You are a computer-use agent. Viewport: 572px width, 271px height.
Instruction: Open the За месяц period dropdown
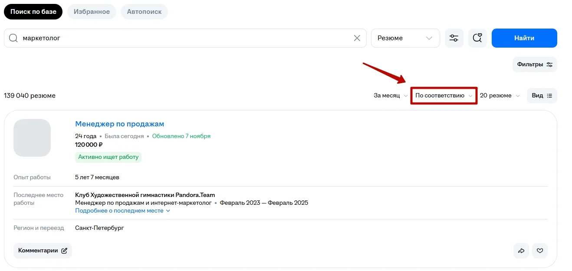(x=391, y=96)
